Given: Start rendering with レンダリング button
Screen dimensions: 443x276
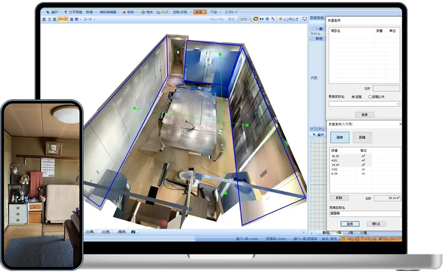Looking at the screenshot, I should [288, 19].
